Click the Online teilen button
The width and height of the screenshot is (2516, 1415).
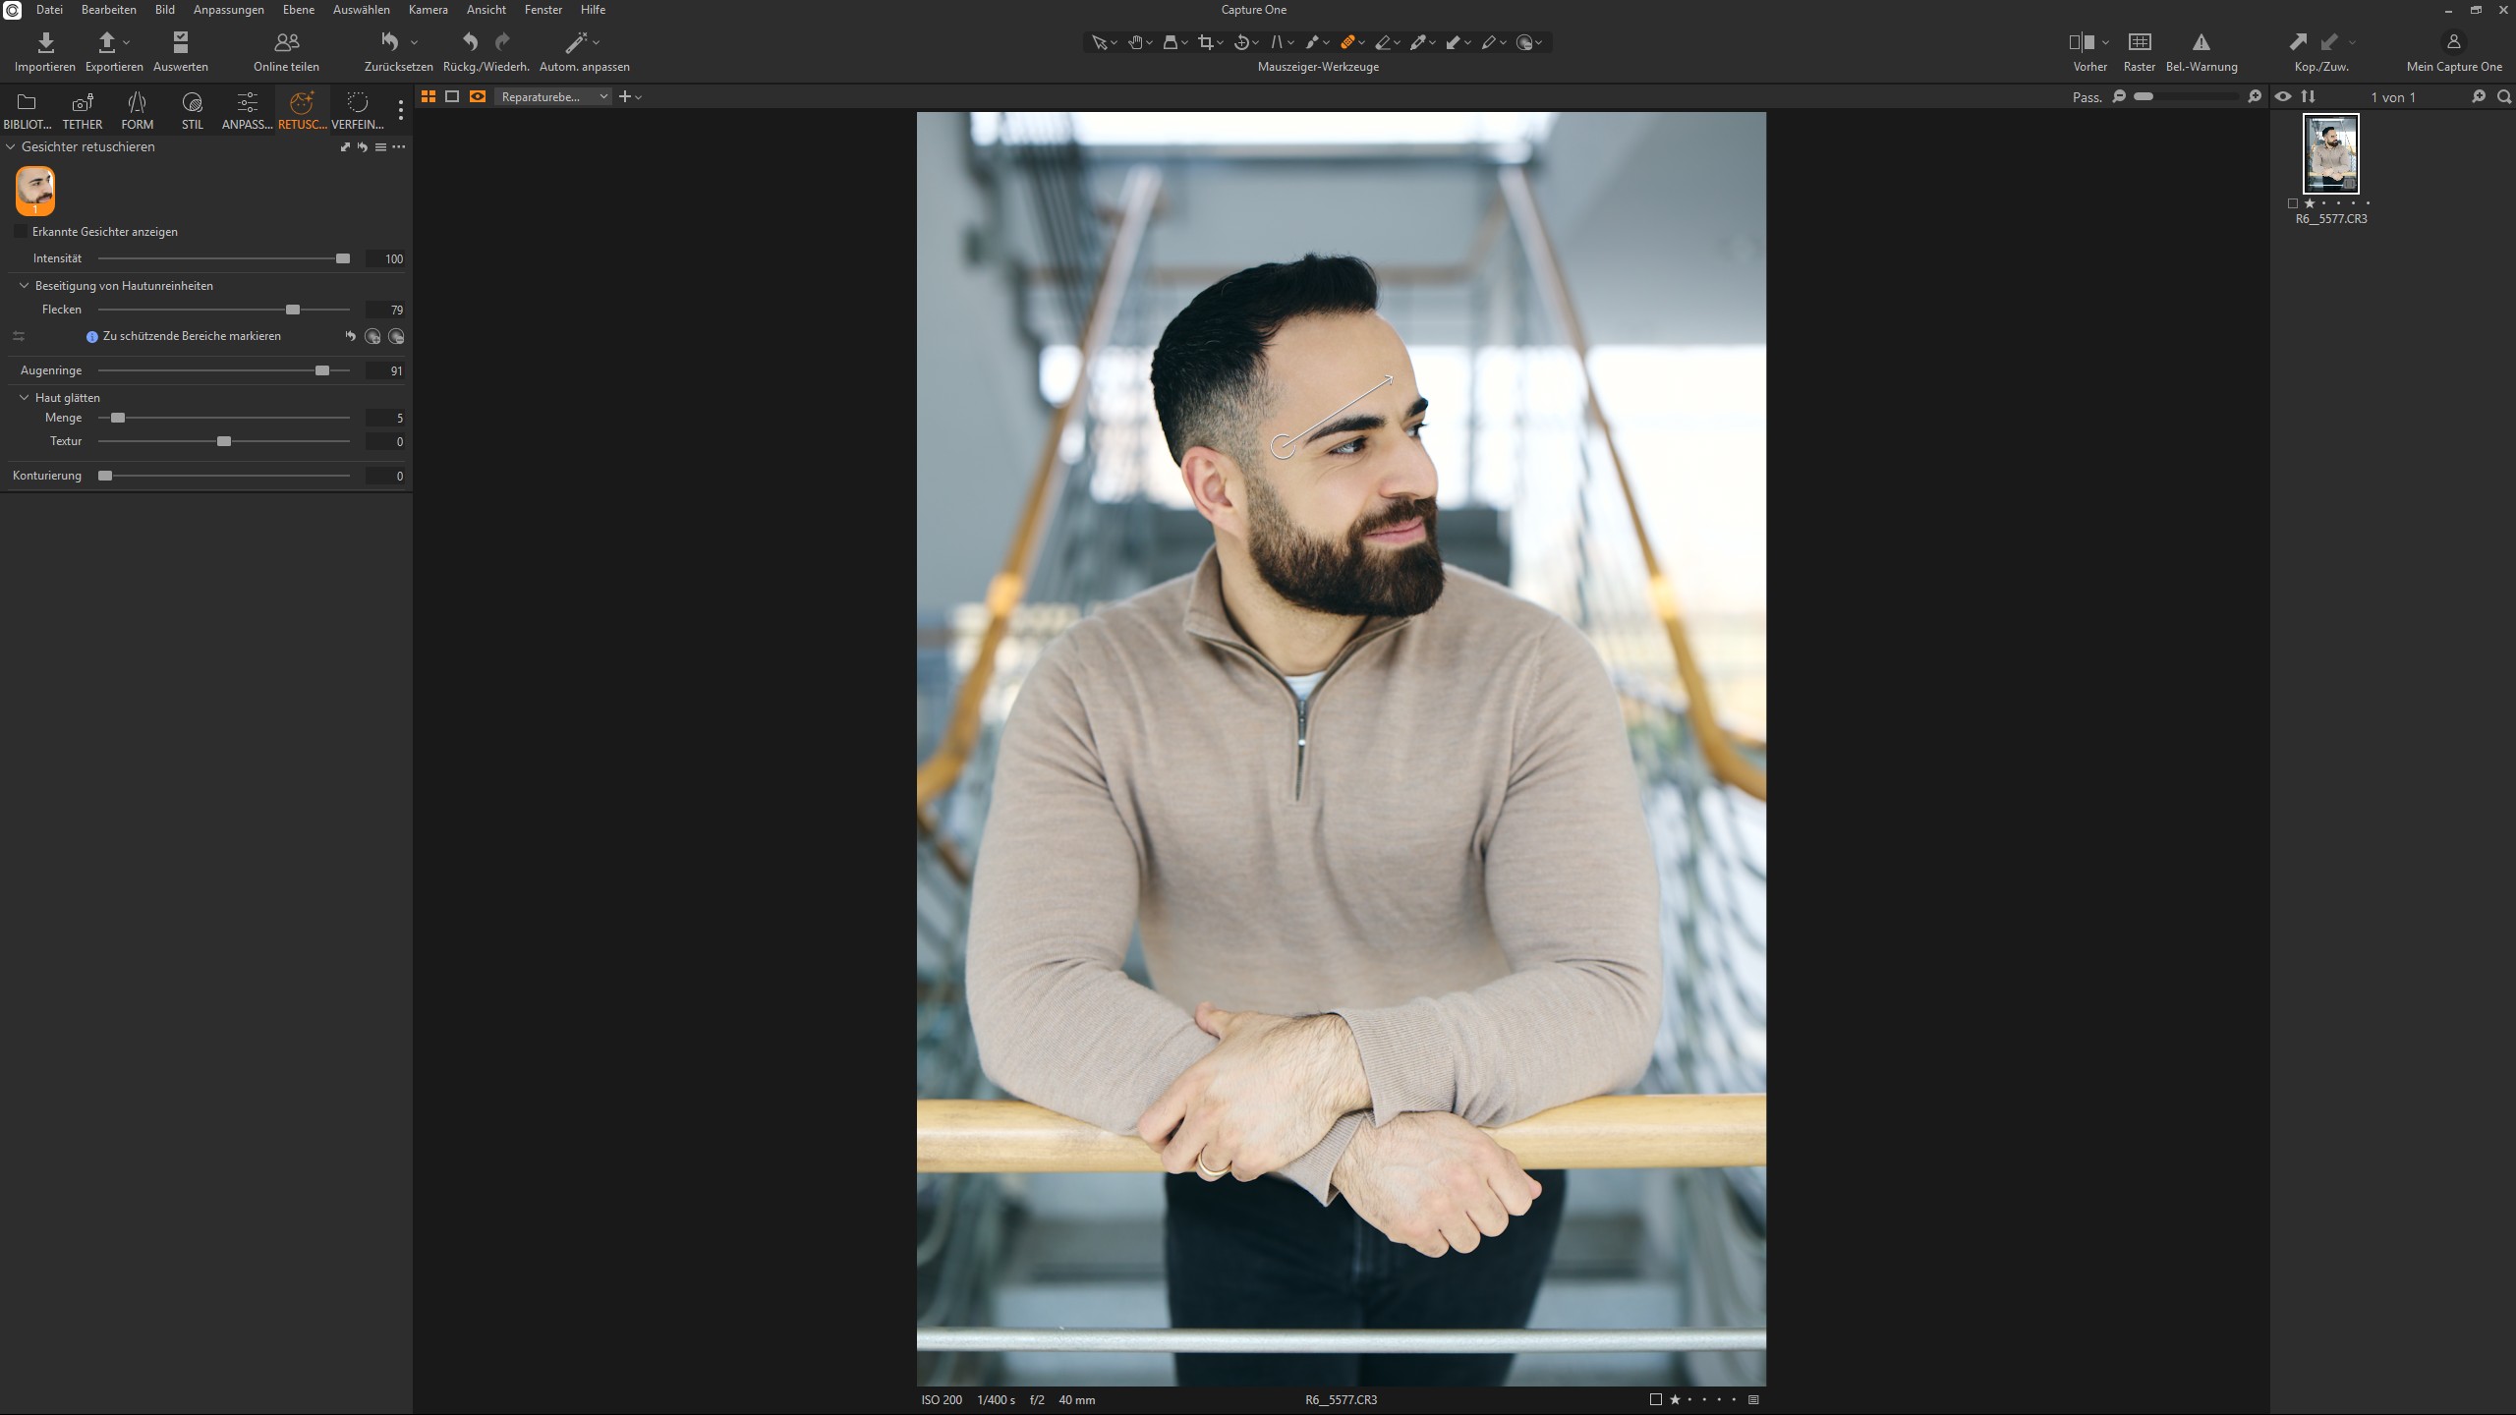286,42
